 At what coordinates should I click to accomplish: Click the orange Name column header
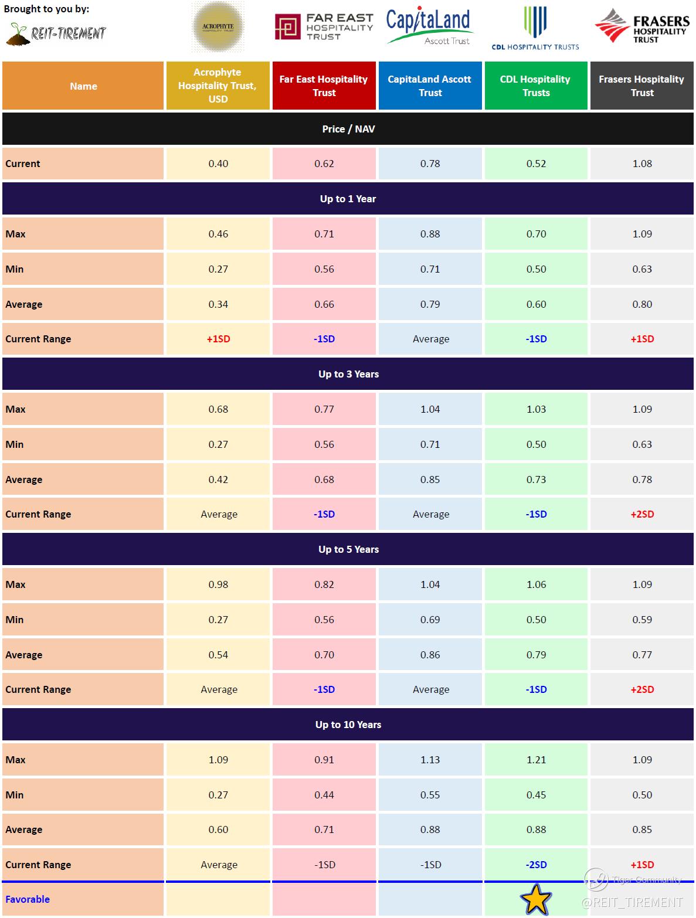coord(83,86)
